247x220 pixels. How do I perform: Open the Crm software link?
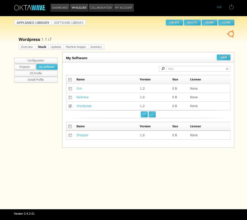(79, 89)
